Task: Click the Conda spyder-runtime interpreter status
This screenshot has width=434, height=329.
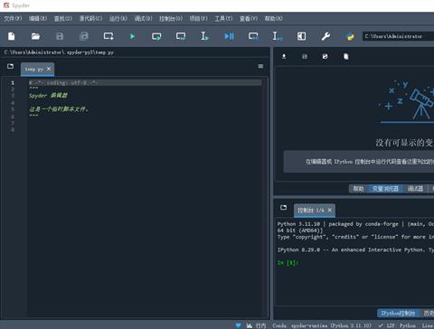Action: (322, 325)
